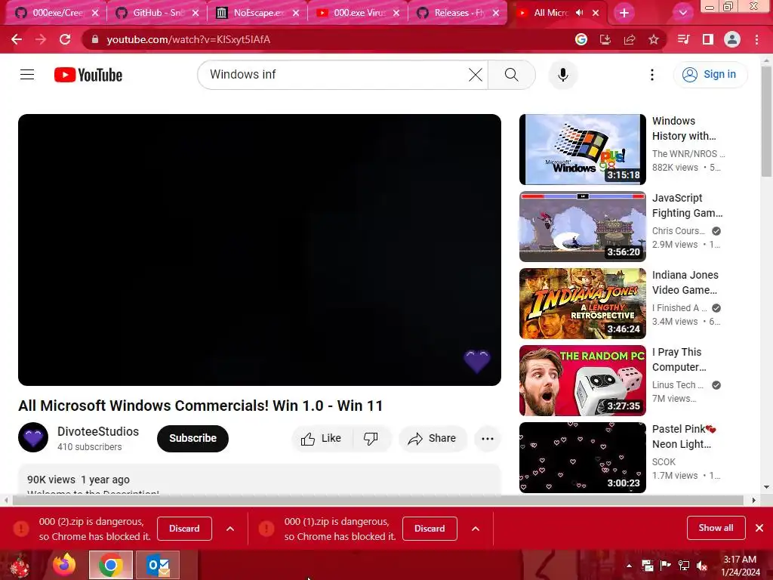Click the muted volume tray icon
Screen dimensions: 773x580
click(701, 566)
